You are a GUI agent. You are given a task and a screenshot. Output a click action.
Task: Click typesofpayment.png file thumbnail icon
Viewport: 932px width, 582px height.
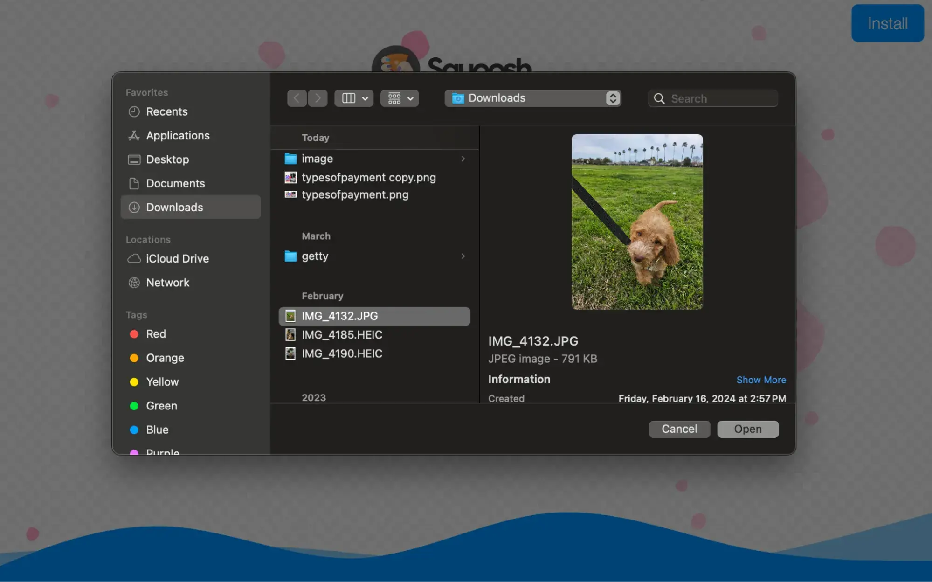(290, 194)
